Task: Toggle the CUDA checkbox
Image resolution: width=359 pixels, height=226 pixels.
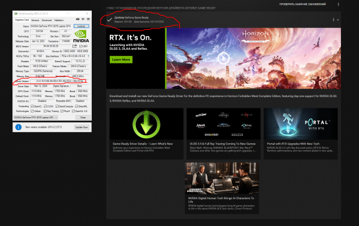Action: [46, 106]
